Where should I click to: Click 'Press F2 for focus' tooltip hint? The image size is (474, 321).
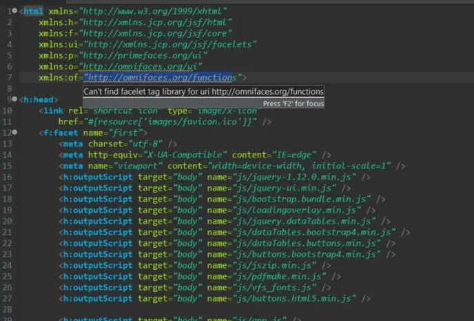click(x=293, y=104)
